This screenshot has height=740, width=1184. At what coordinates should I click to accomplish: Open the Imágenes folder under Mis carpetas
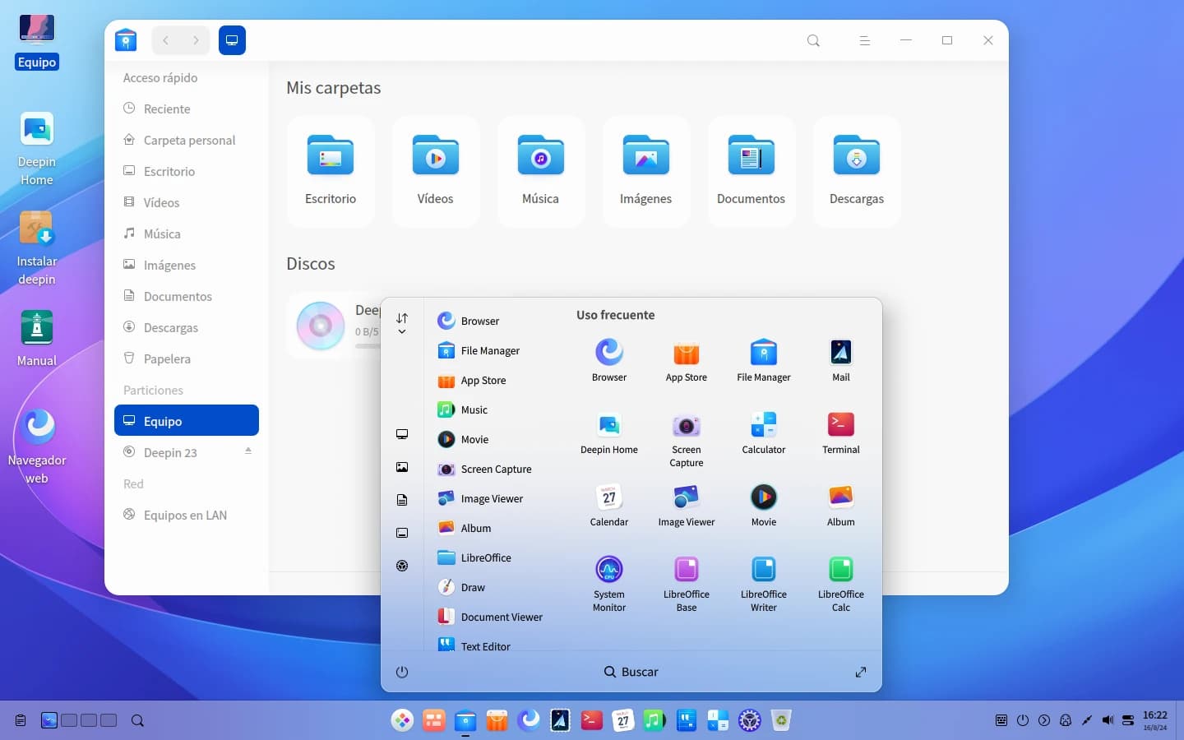pyautogui.click(x=646, y=171)
